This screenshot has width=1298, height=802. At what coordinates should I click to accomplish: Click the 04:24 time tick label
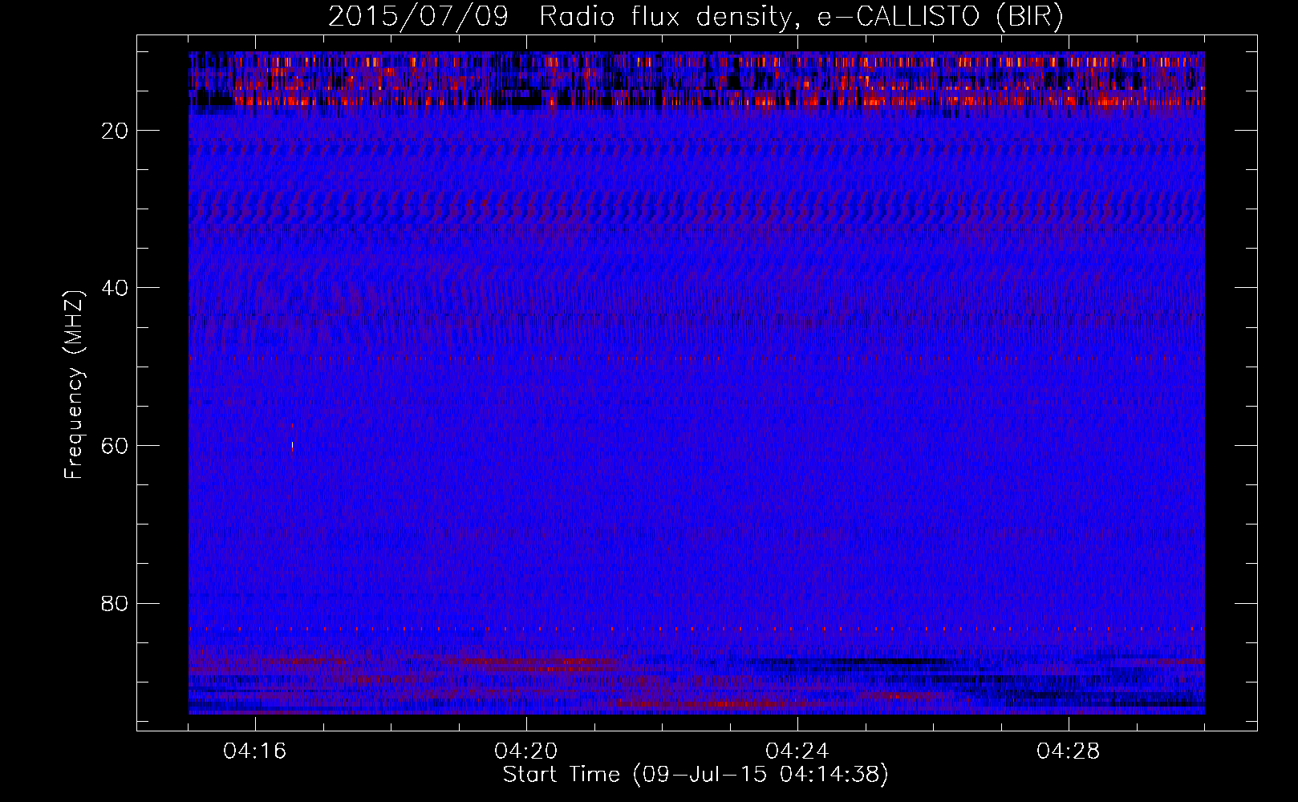pos(797,751)
